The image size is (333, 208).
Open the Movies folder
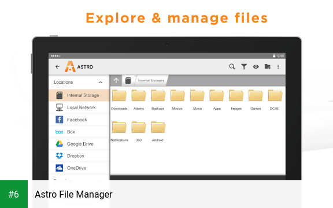177,100
